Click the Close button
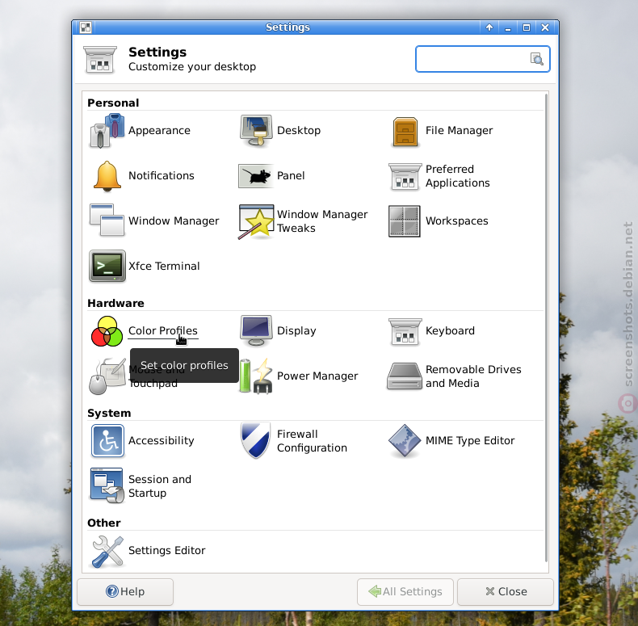 506,592
